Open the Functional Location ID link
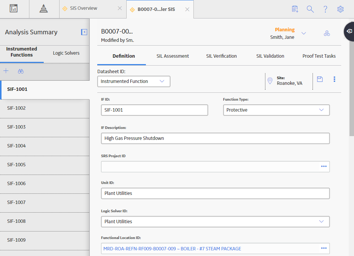 pyautogui.click(x=172, y=248)
